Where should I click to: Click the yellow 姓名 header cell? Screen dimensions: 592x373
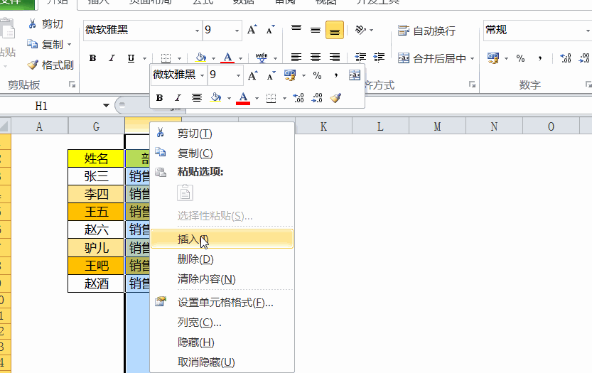[96, 158]
